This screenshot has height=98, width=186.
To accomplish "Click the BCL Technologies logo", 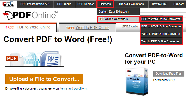I will (8, 4).
